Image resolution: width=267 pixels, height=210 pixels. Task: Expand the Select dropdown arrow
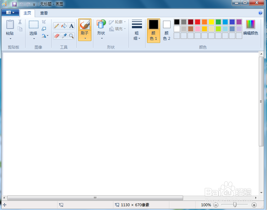[x=34, y=39]
